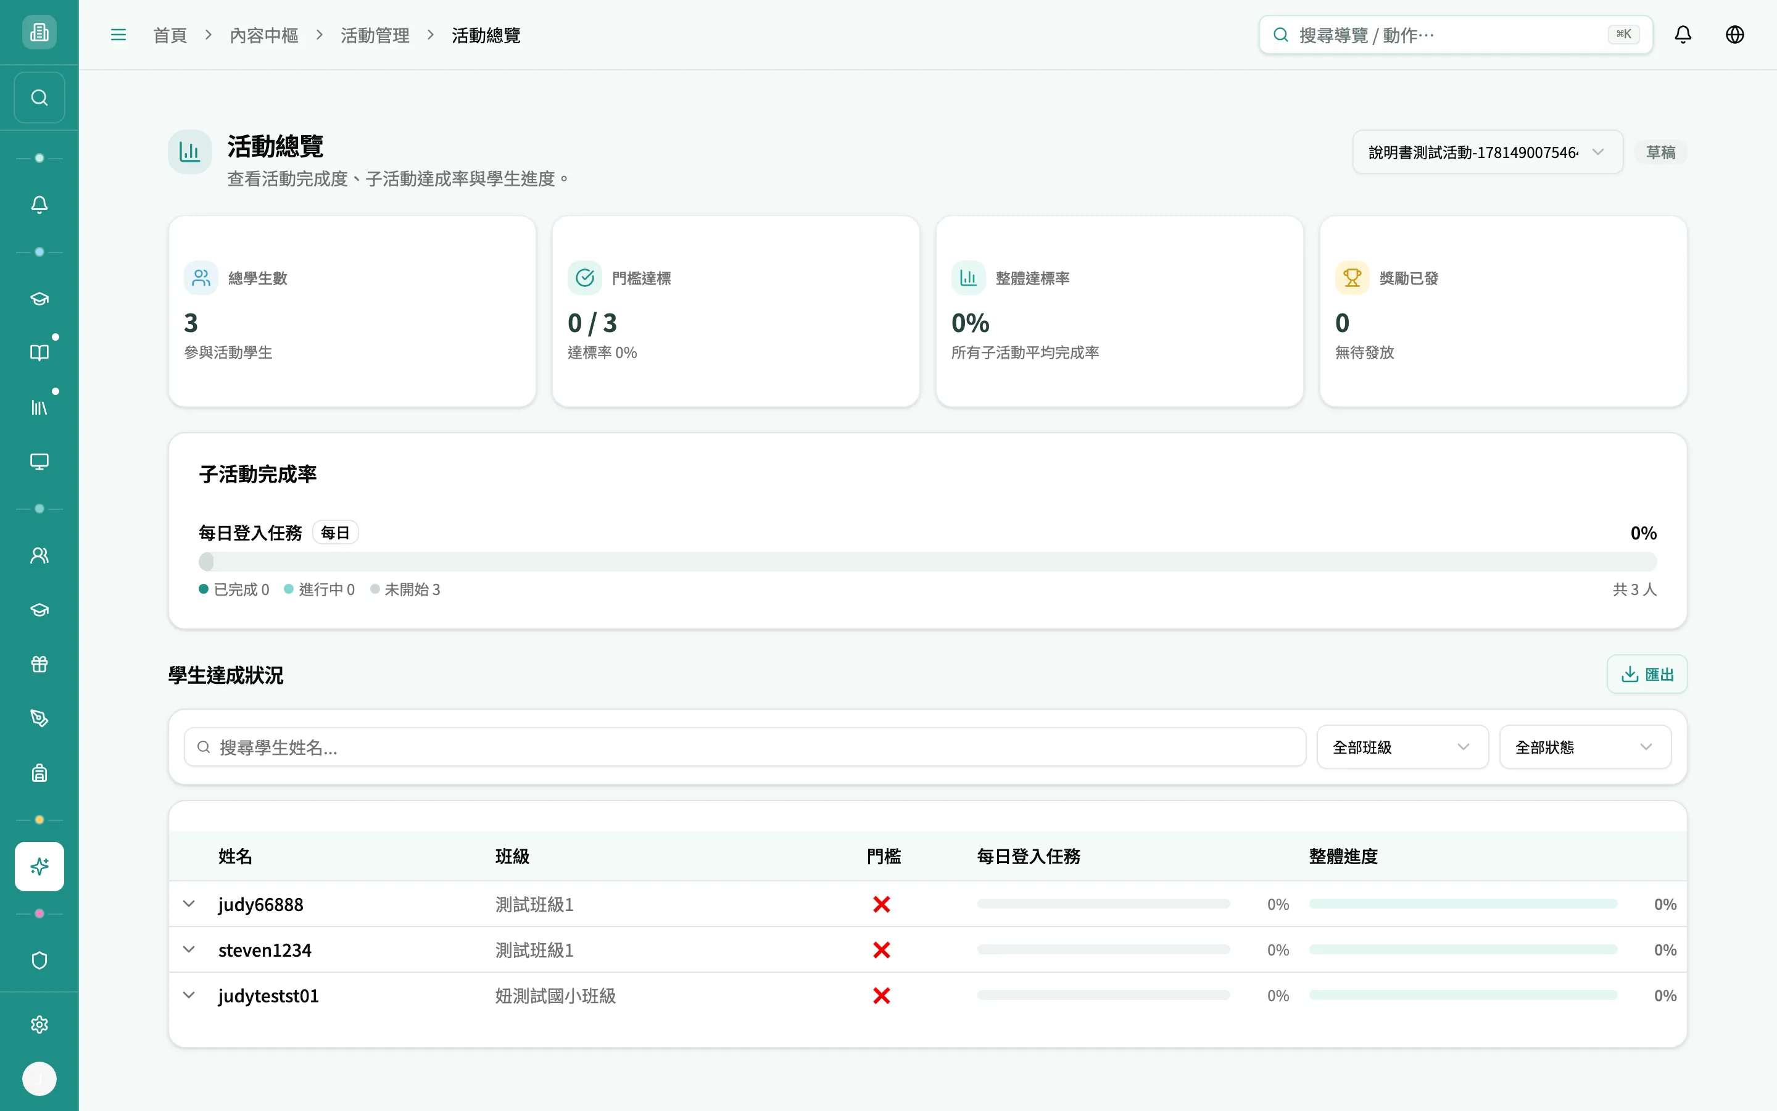
Task: Click the bar chart icon beside 活動總覽 title
Action: point(190,152)
